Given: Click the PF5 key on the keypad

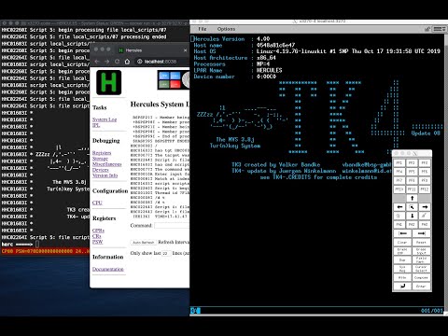Looking at the screenshot, I should (x=412, y=172).
